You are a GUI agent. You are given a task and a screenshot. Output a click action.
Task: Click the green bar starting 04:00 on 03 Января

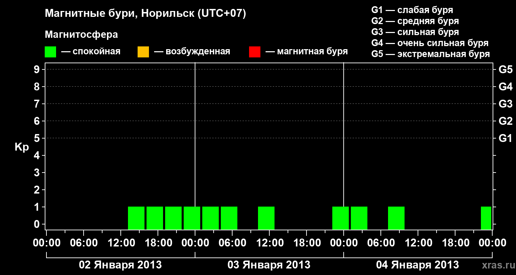tap(229, 218)
